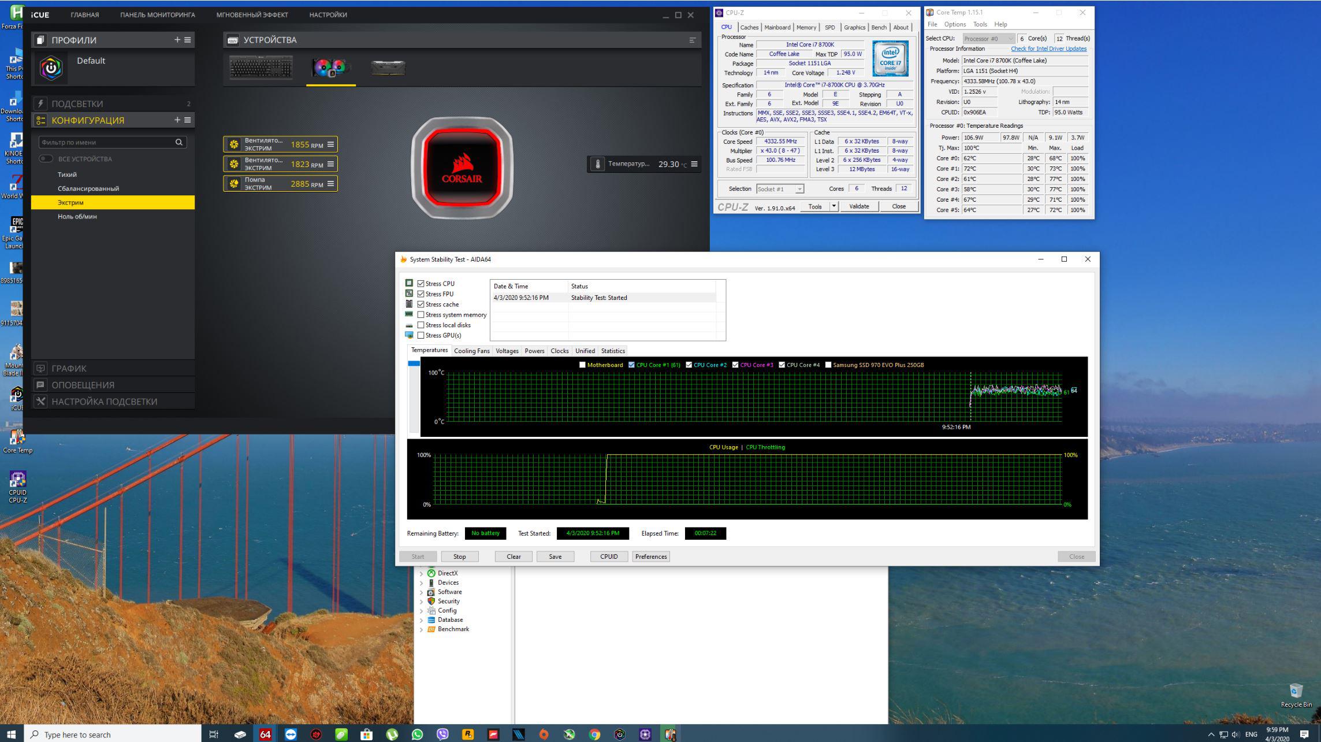Open the Memory tab in CPU-Z
This screenshot has height=742, width=1321.
[x=806, y=27]
